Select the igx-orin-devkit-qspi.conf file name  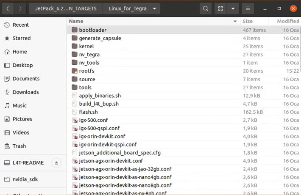tap(108, 145)
